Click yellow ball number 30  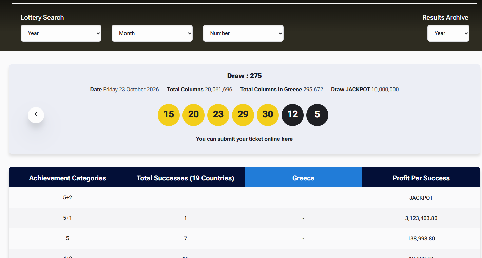pyautogui.click(x=268, y=115)
